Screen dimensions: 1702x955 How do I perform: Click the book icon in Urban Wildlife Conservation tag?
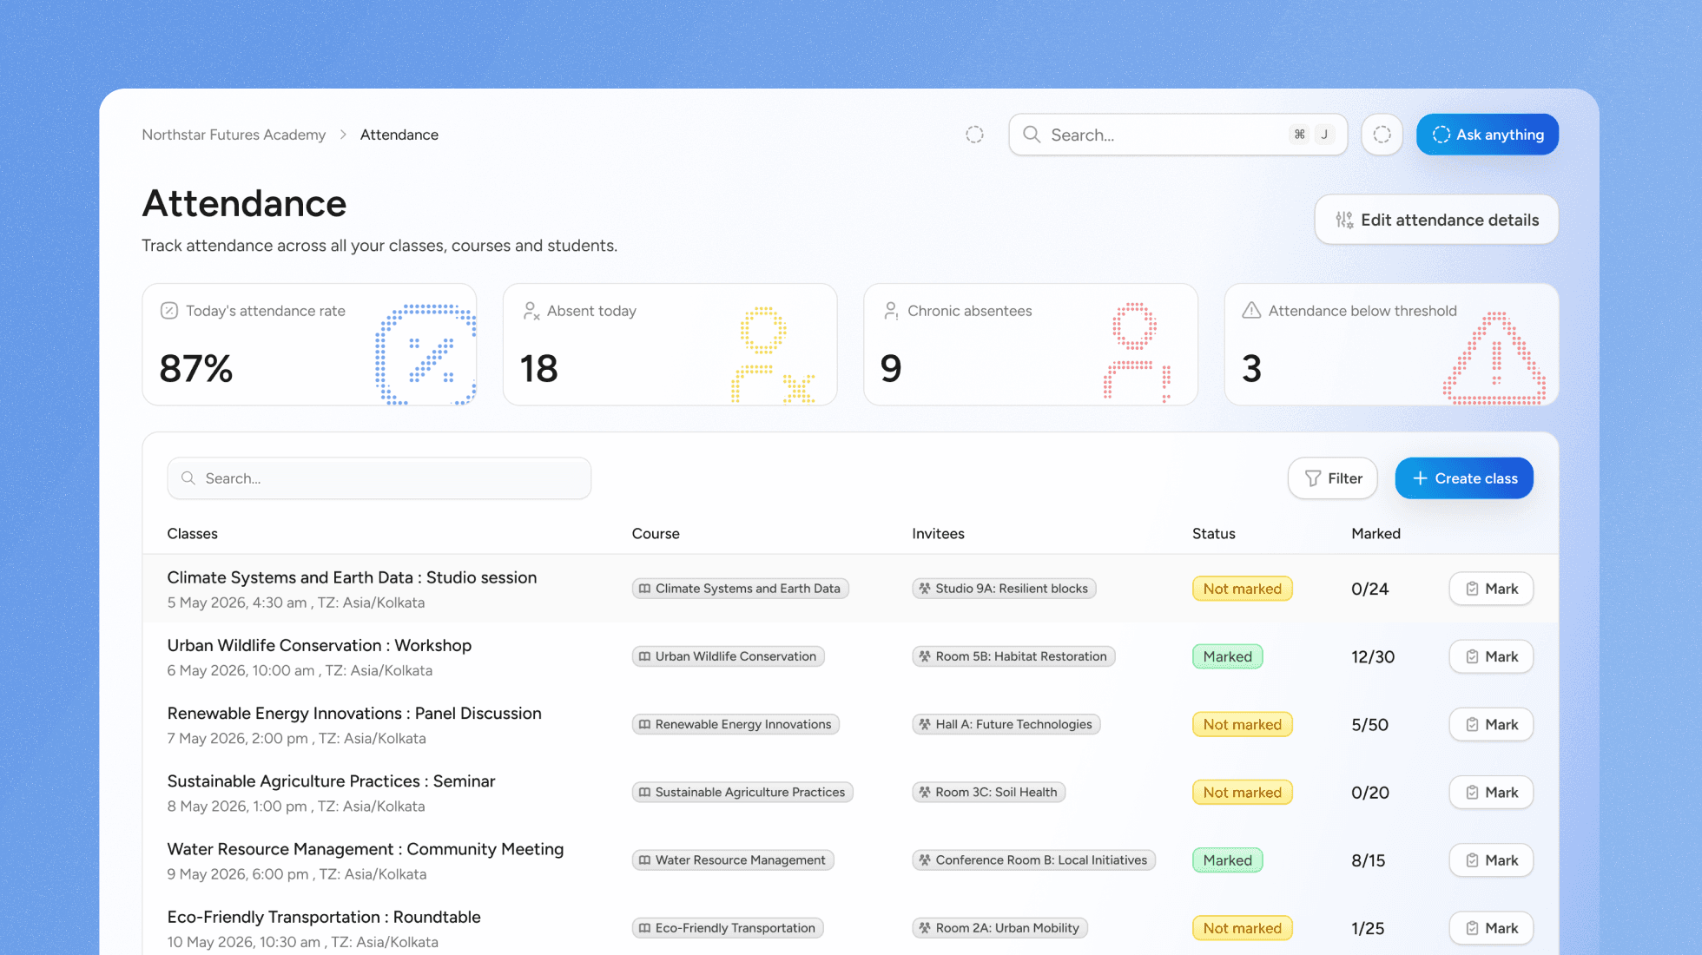pos(644,656)
